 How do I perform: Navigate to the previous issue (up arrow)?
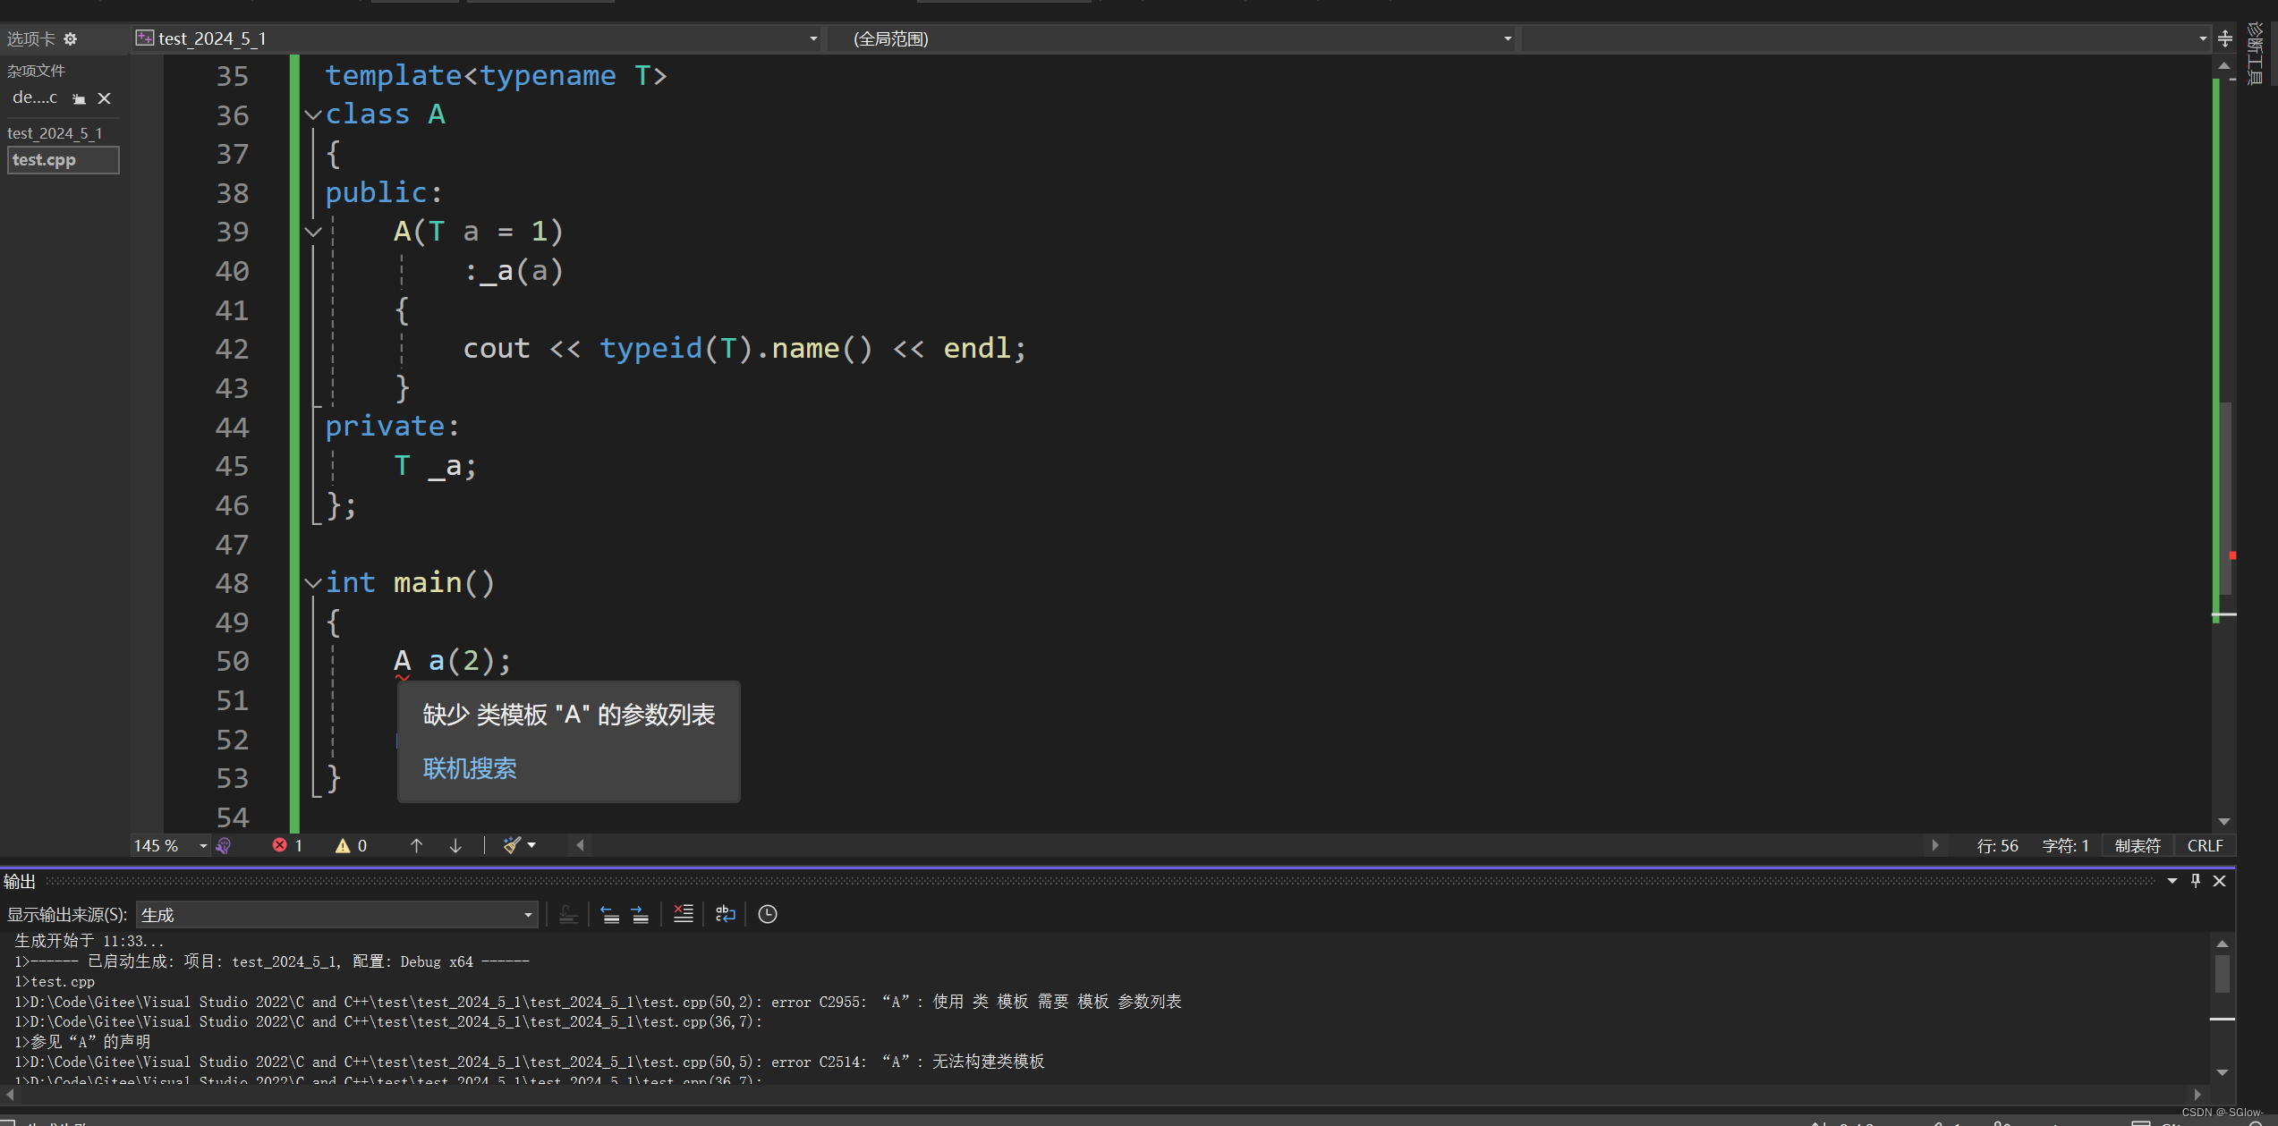point(416,845)
